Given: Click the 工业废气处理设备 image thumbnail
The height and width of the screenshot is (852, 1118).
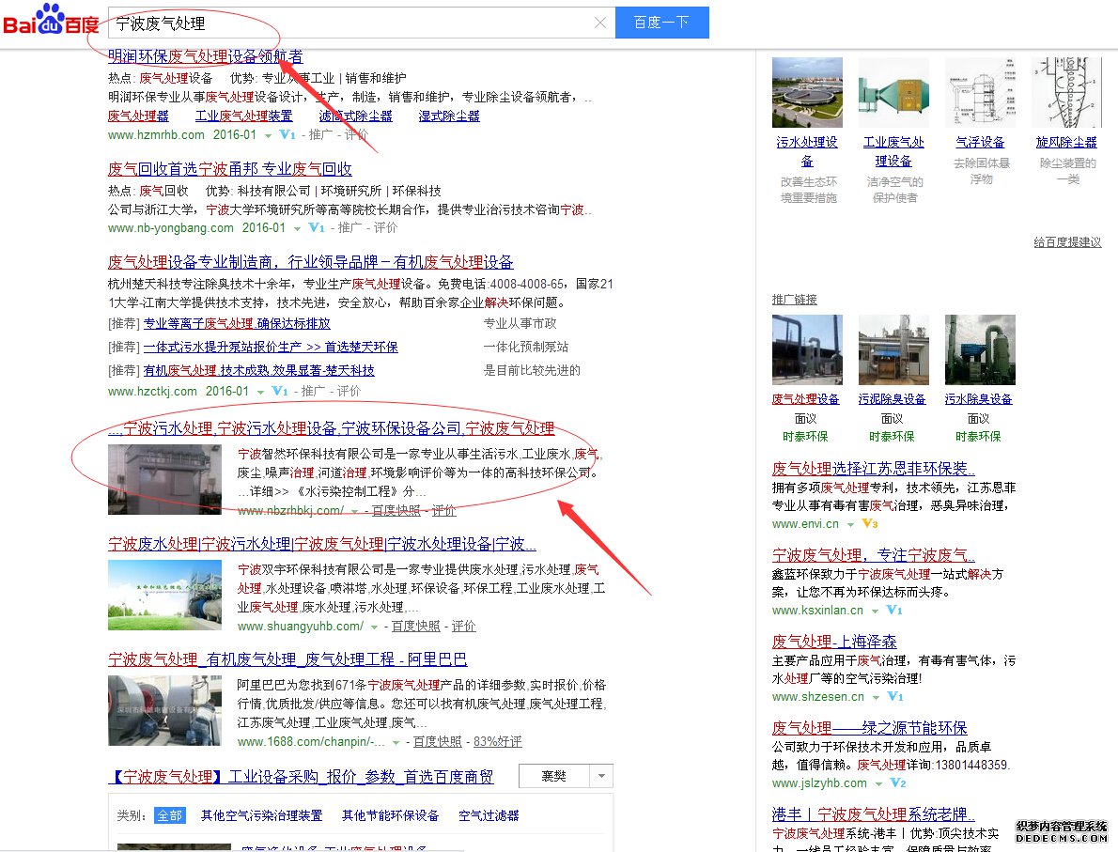Looking at the screenshot, I should (893, 93).
